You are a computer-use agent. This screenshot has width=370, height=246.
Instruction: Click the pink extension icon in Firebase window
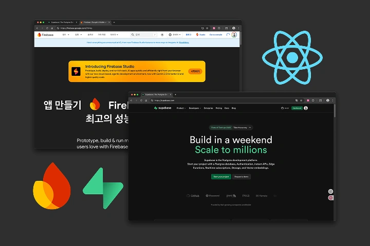214,28
